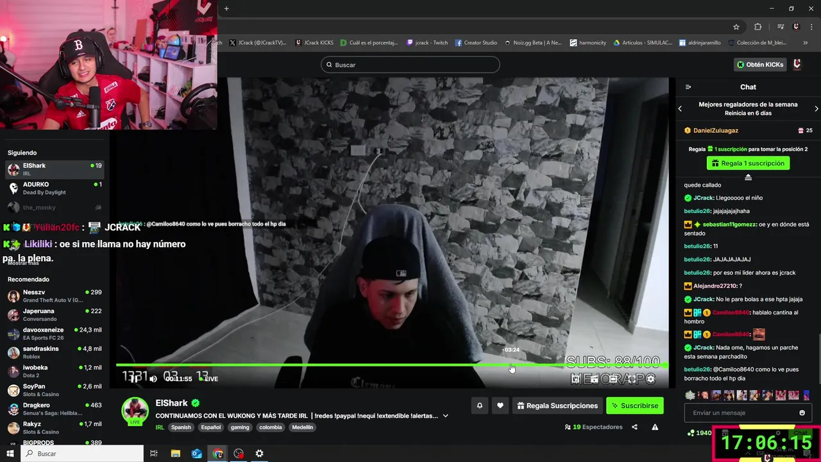The width and height of the screenshot is (821, 462).
Task: Open the Windows Start menu
Action: 10,454
